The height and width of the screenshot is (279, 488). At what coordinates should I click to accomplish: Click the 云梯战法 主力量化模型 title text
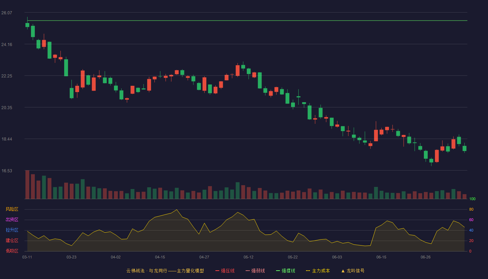[x=165, y=271]
